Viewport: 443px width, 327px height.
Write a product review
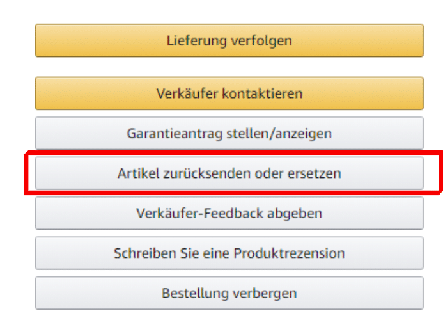[229, 253]
